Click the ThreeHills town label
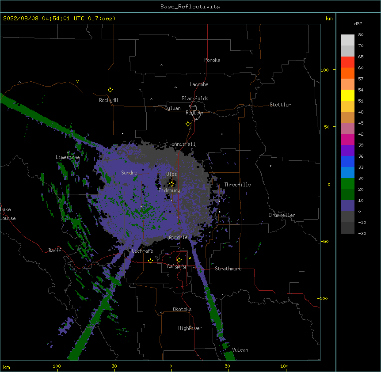This screenshot has width=381, height=372. tap(237, 185)
